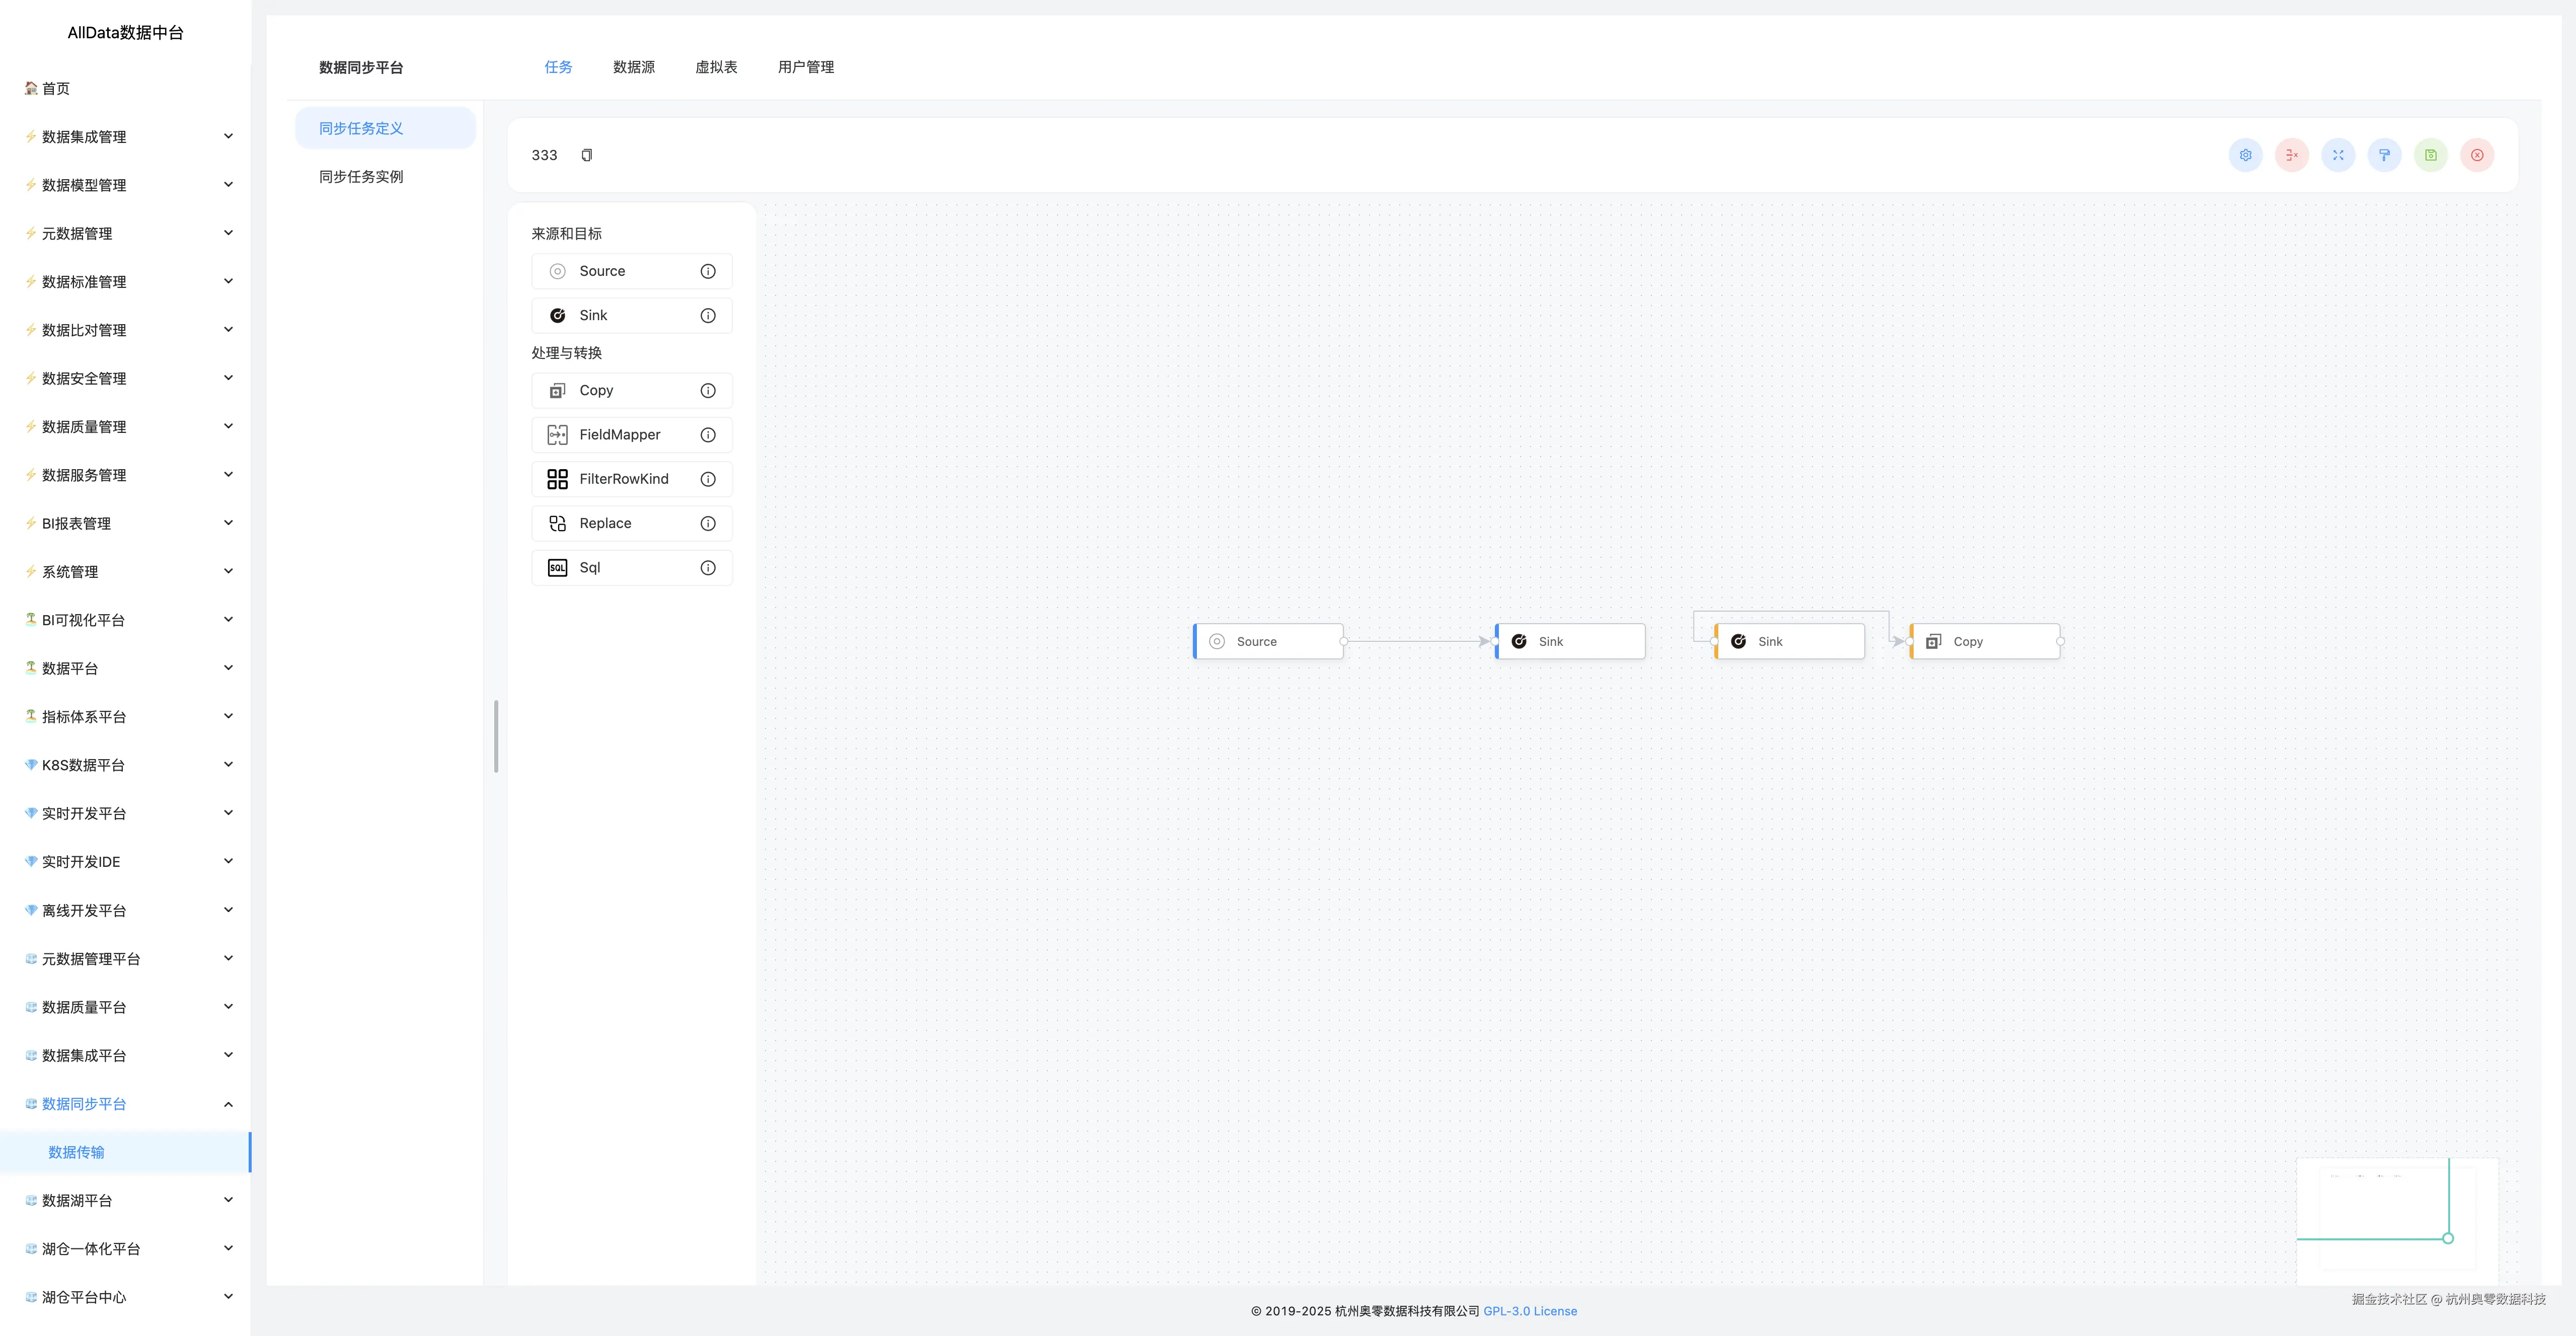Click the red delete-node toolbar icon
Screen dimensions: 2576x1336
[x=2291, y=155]
